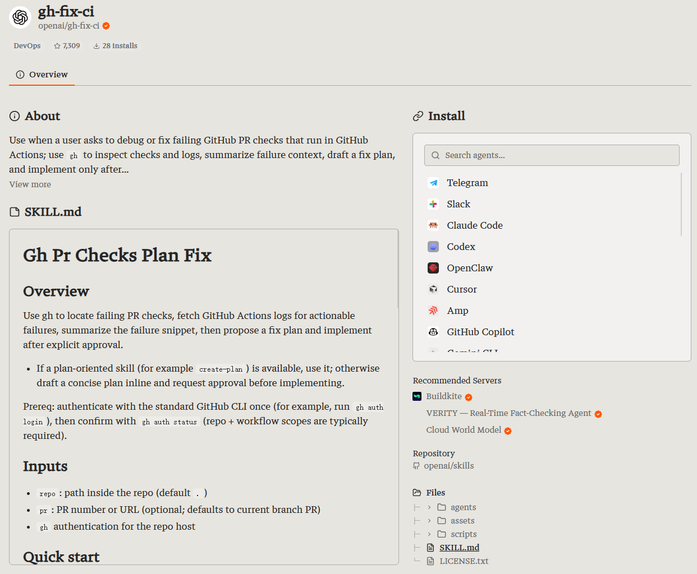The height and width of the screenshot is (574, 697).
Task: Open VERITY Real-Time Fact-Checking Agent link
Action: click(508, 413)
